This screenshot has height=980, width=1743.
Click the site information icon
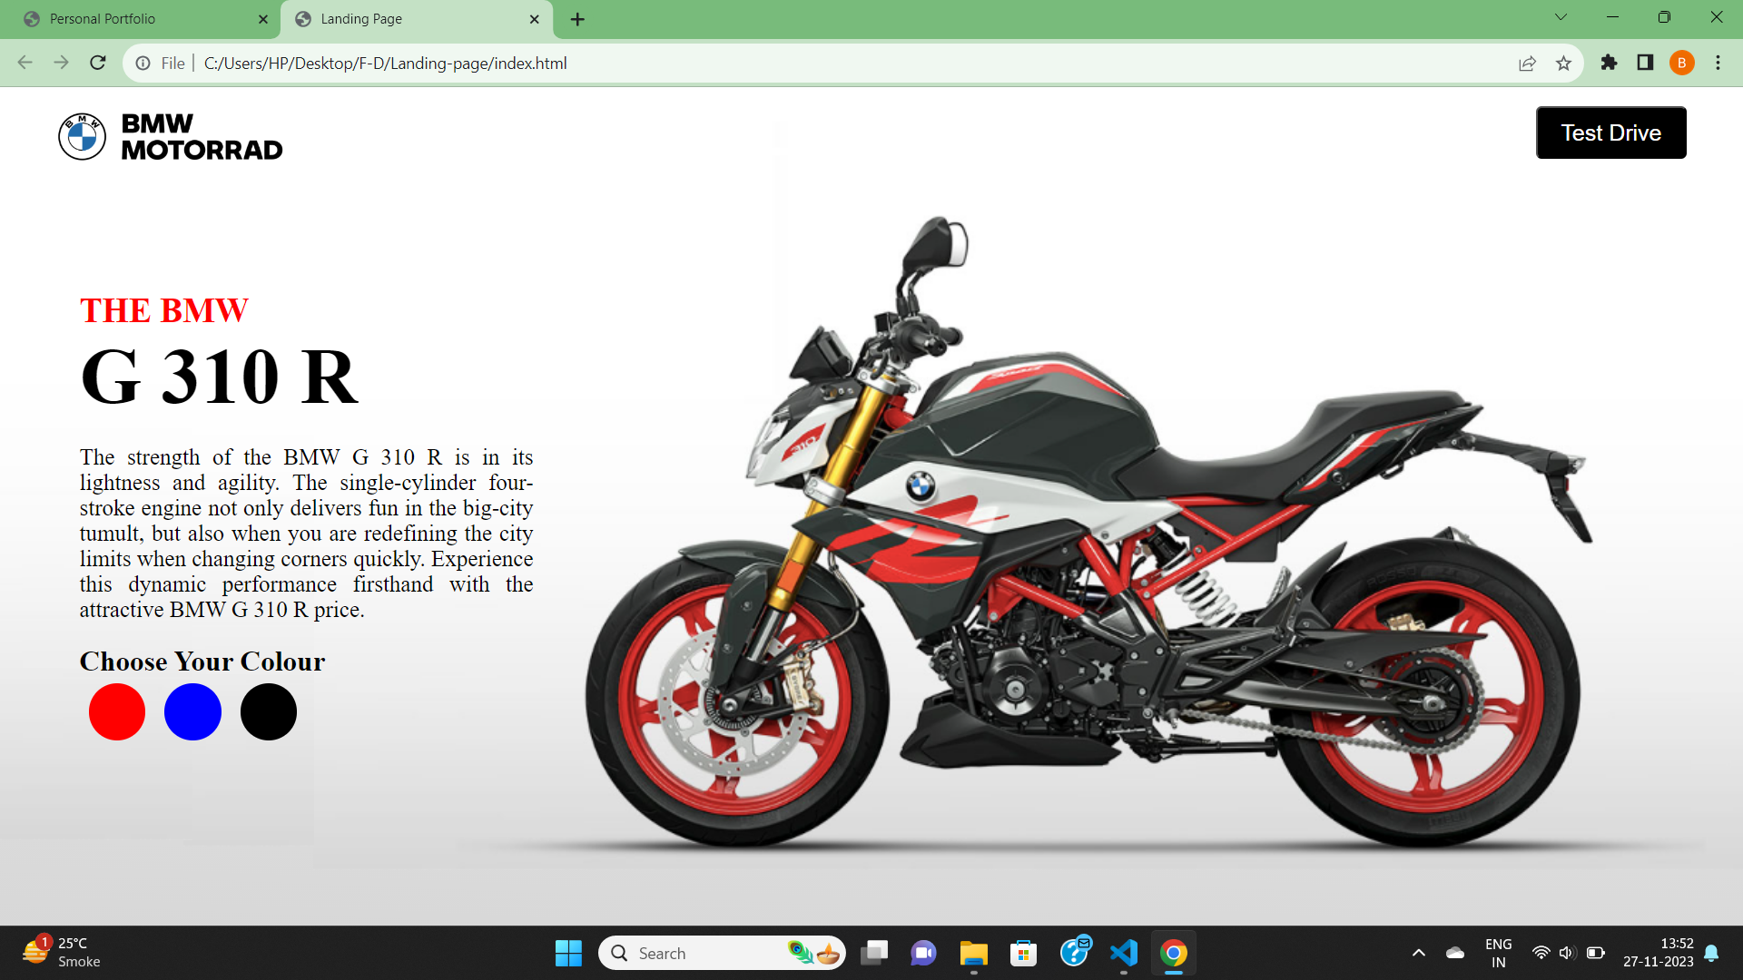pyautogui.click(x=143, y=63)
